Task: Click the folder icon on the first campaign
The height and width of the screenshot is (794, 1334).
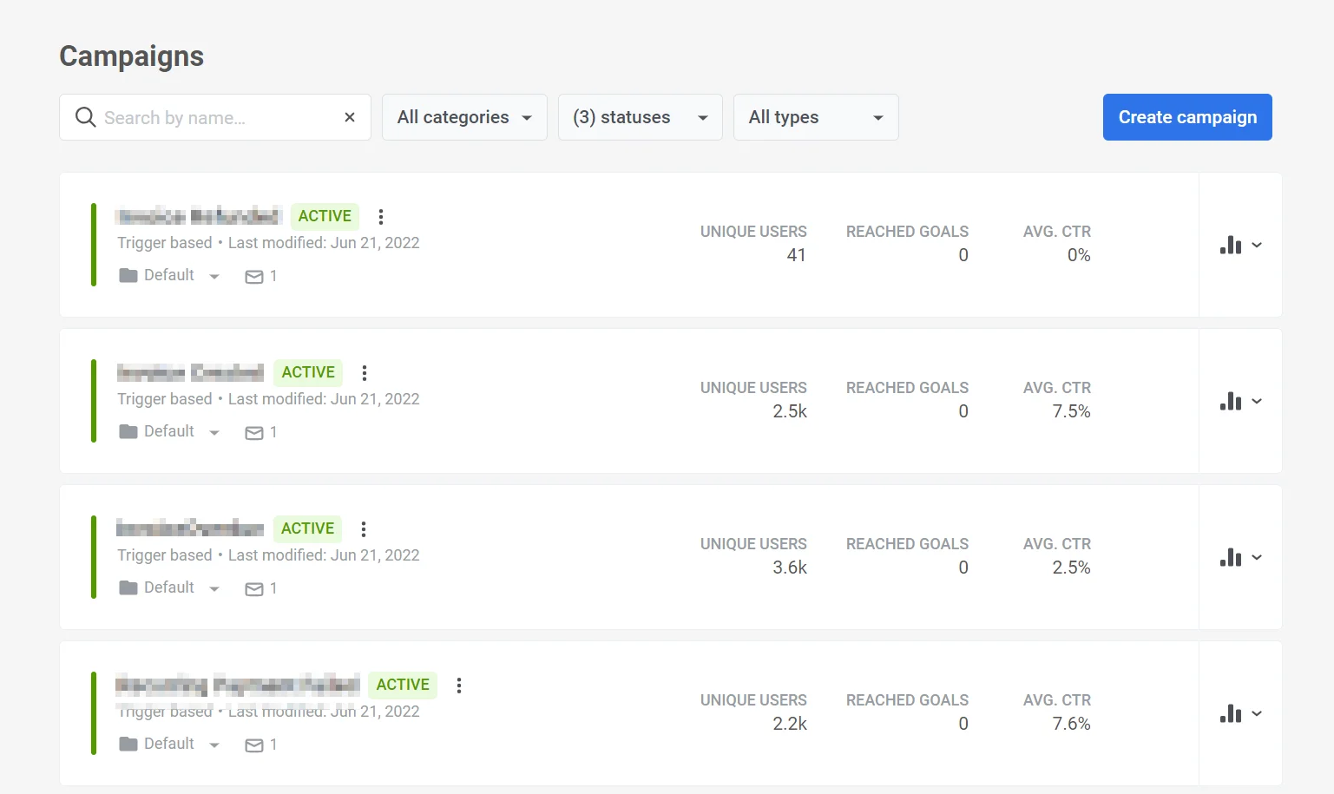Action: (127, 275)
